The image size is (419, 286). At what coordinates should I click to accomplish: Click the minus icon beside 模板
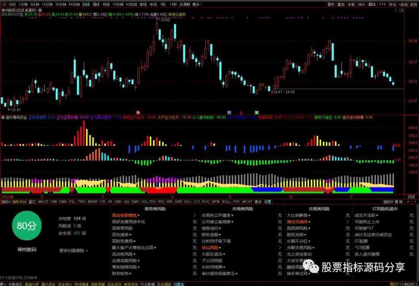[x=415, y=202]
